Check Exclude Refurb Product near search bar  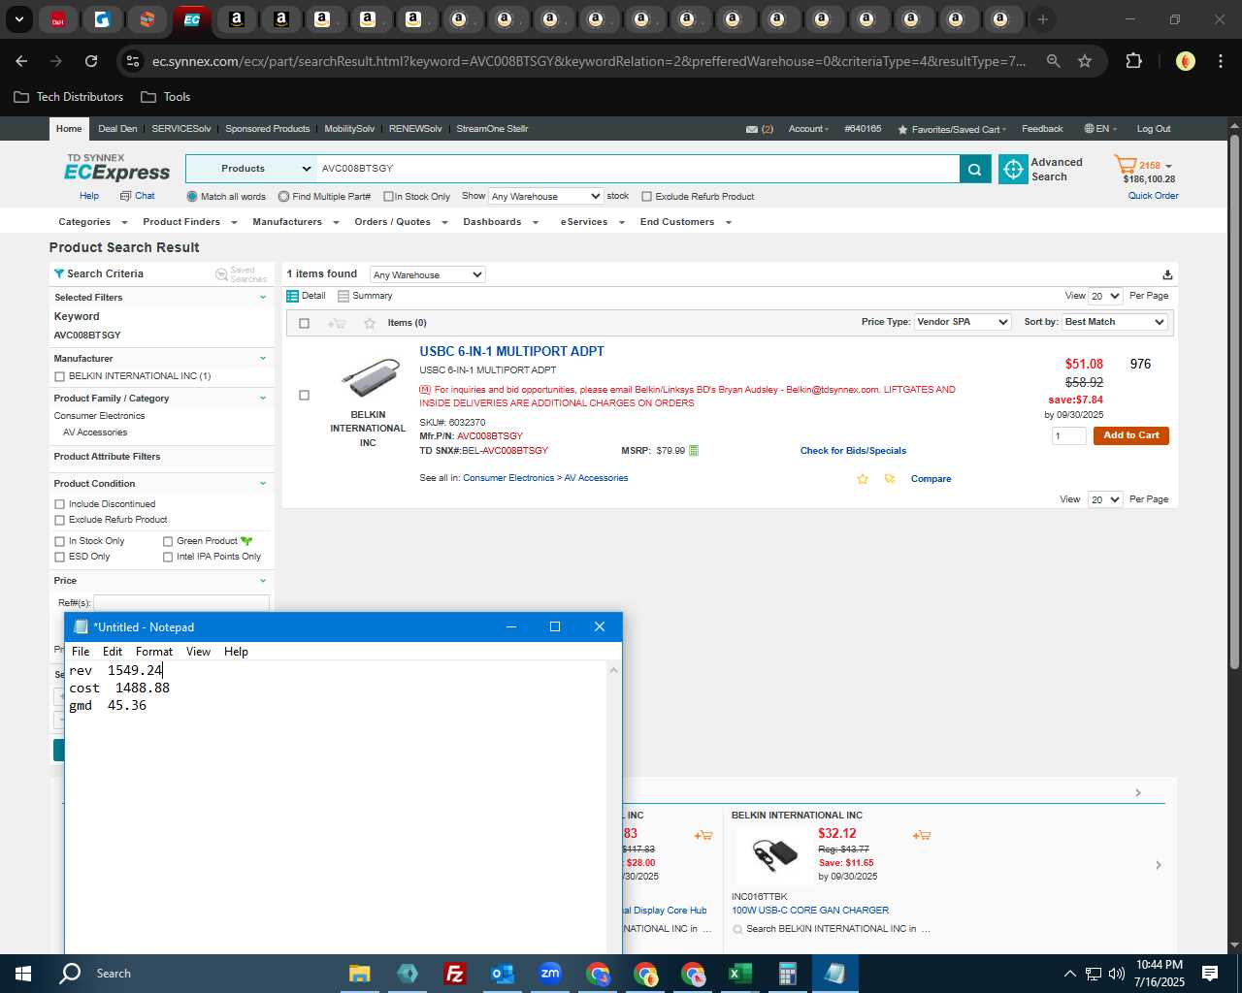coord(646,197)
